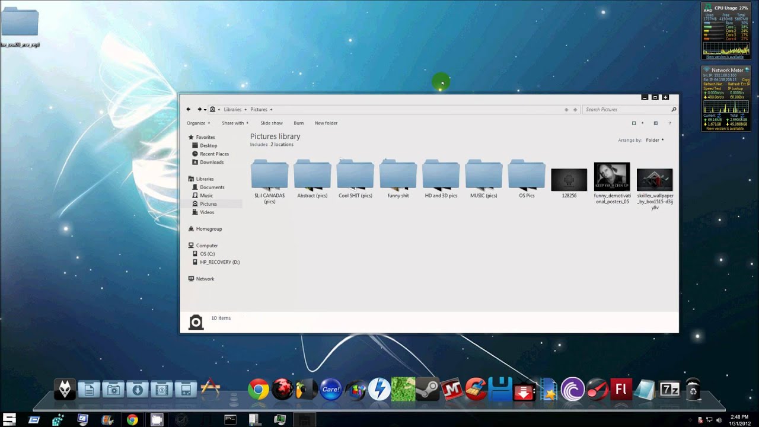Toggle the preview pane button
Screen dimensions: 759x427
655,123
